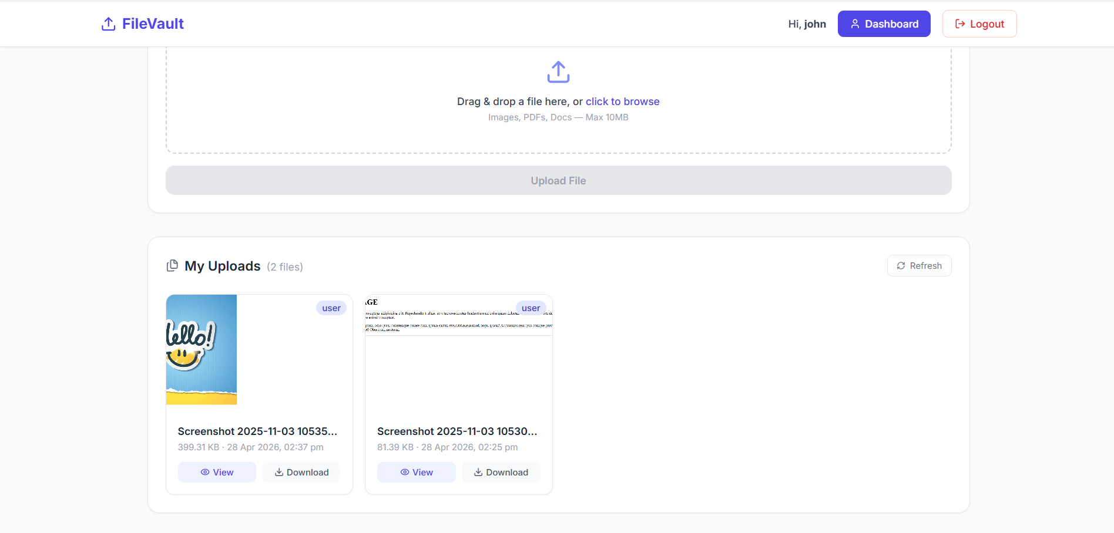Click the user badge on first file
Viewport: 1114px width, 533px height.
(x=331, y=308)
